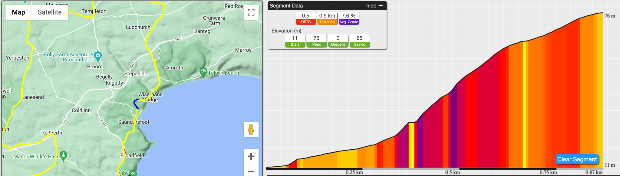This screenshot has height=176, width=620.
Task: Zoom out with the minus icon
Action: (251, 171)
